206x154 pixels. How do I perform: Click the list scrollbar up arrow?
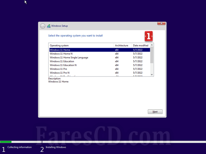[x=152, y=45]
